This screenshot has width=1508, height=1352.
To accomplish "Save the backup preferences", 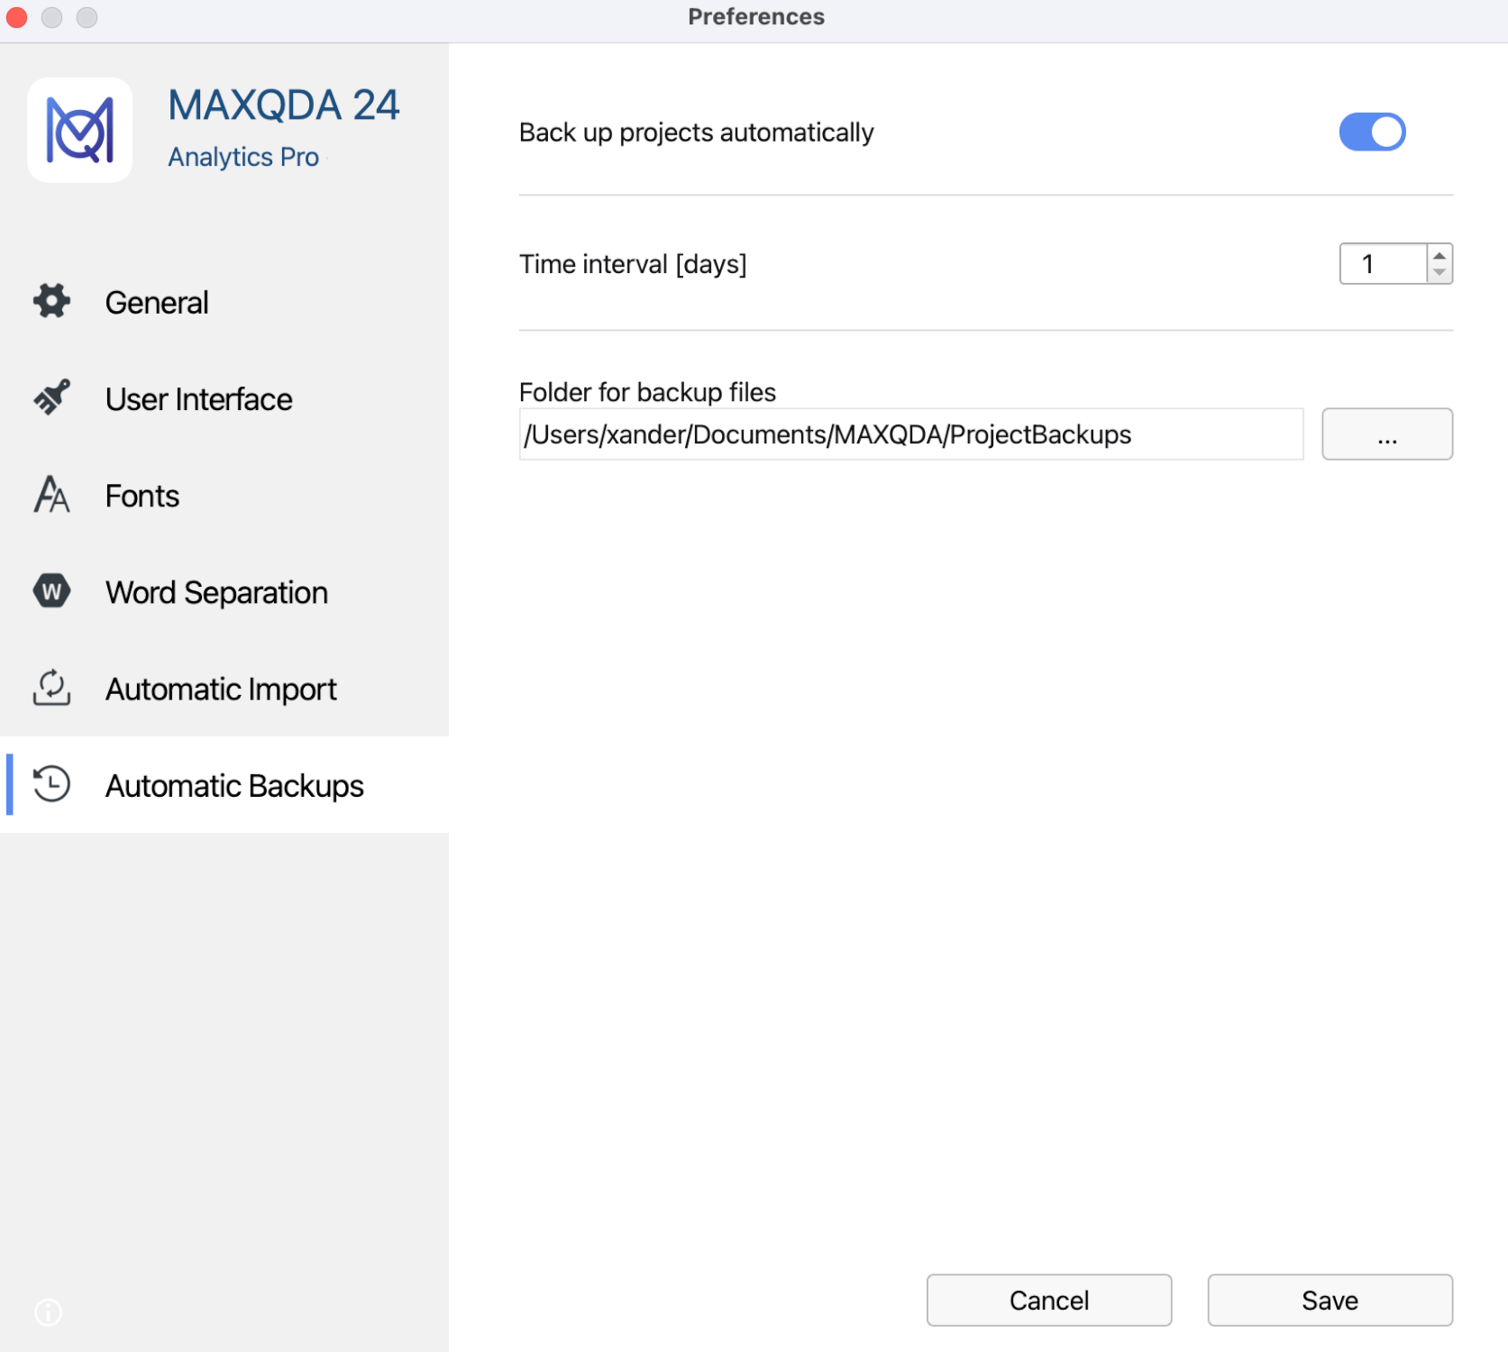I will pyautogui.click(x=1330, y=1300).
